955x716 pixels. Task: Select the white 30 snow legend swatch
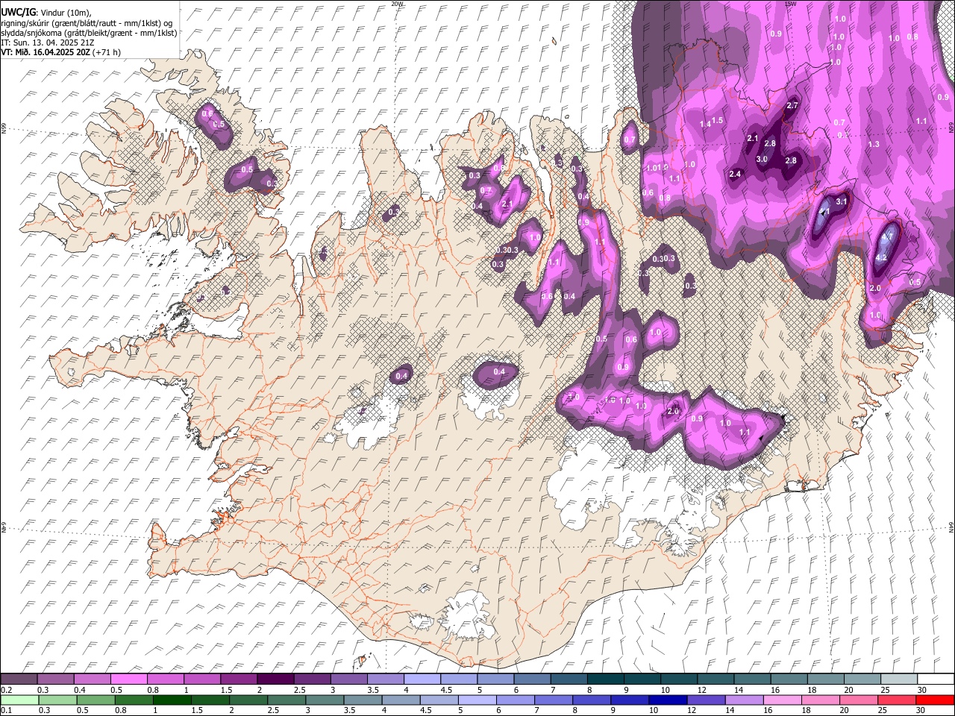(x=936, y=679)
